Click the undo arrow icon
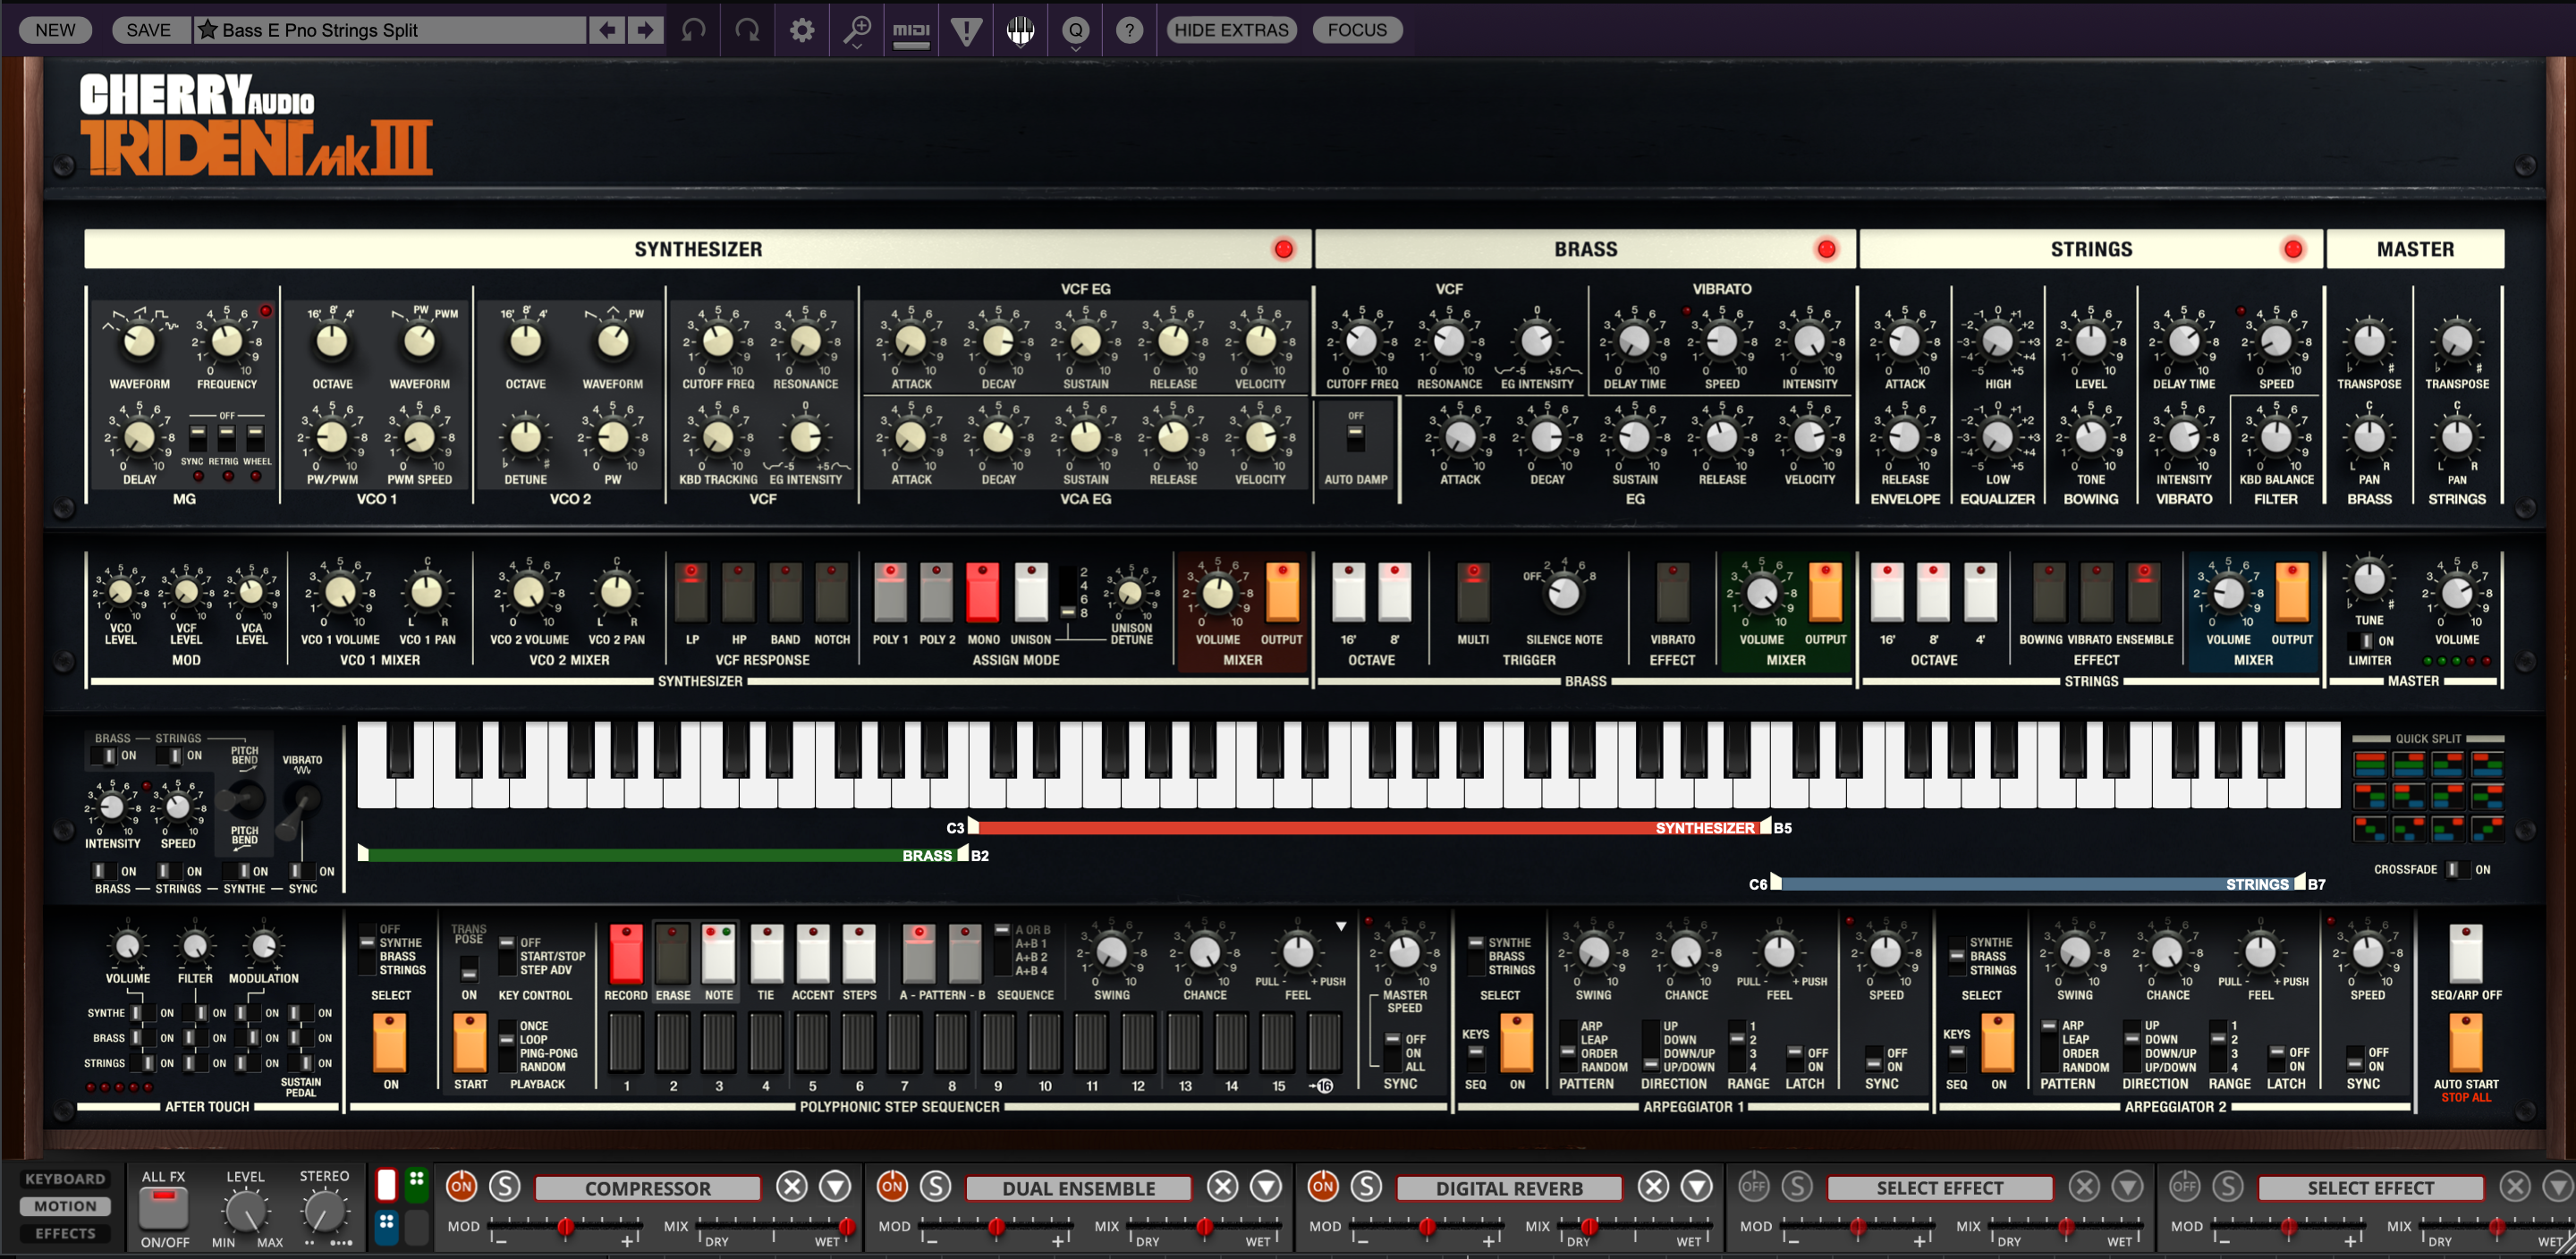2576x1259 pixels. pos(693,30)
